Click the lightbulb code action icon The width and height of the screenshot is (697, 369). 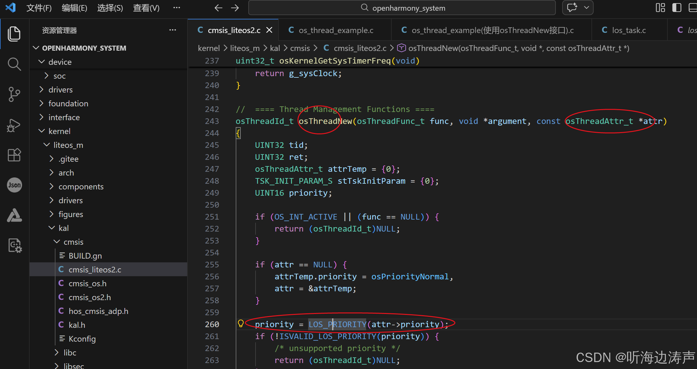click(x=241, y=323)
